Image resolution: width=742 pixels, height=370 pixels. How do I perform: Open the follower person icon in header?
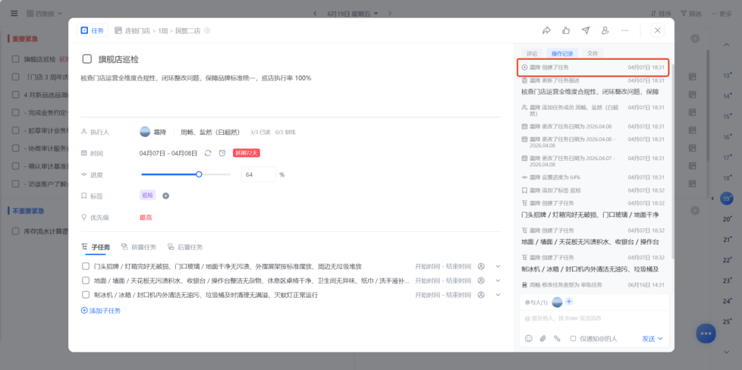pos(605,30)
